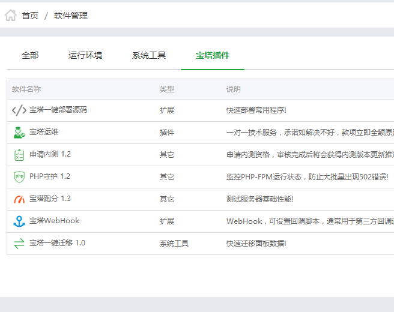Click the 宝塔WebHook anchor icon
The height and width of the screenshot is (312, 394).
click(19, 221)
